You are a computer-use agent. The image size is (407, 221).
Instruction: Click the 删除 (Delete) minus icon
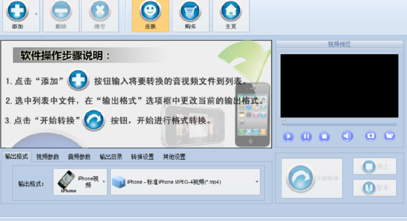point(61,11)
